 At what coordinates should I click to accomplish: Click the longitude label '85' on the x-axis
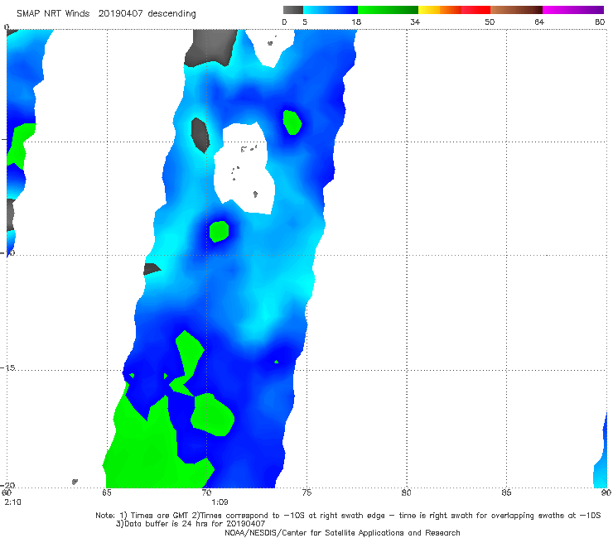point(506,493)
